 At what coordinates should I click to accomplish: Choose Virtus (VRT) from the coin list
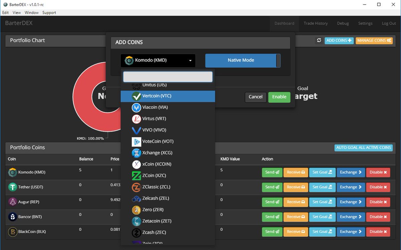point(168,119)
